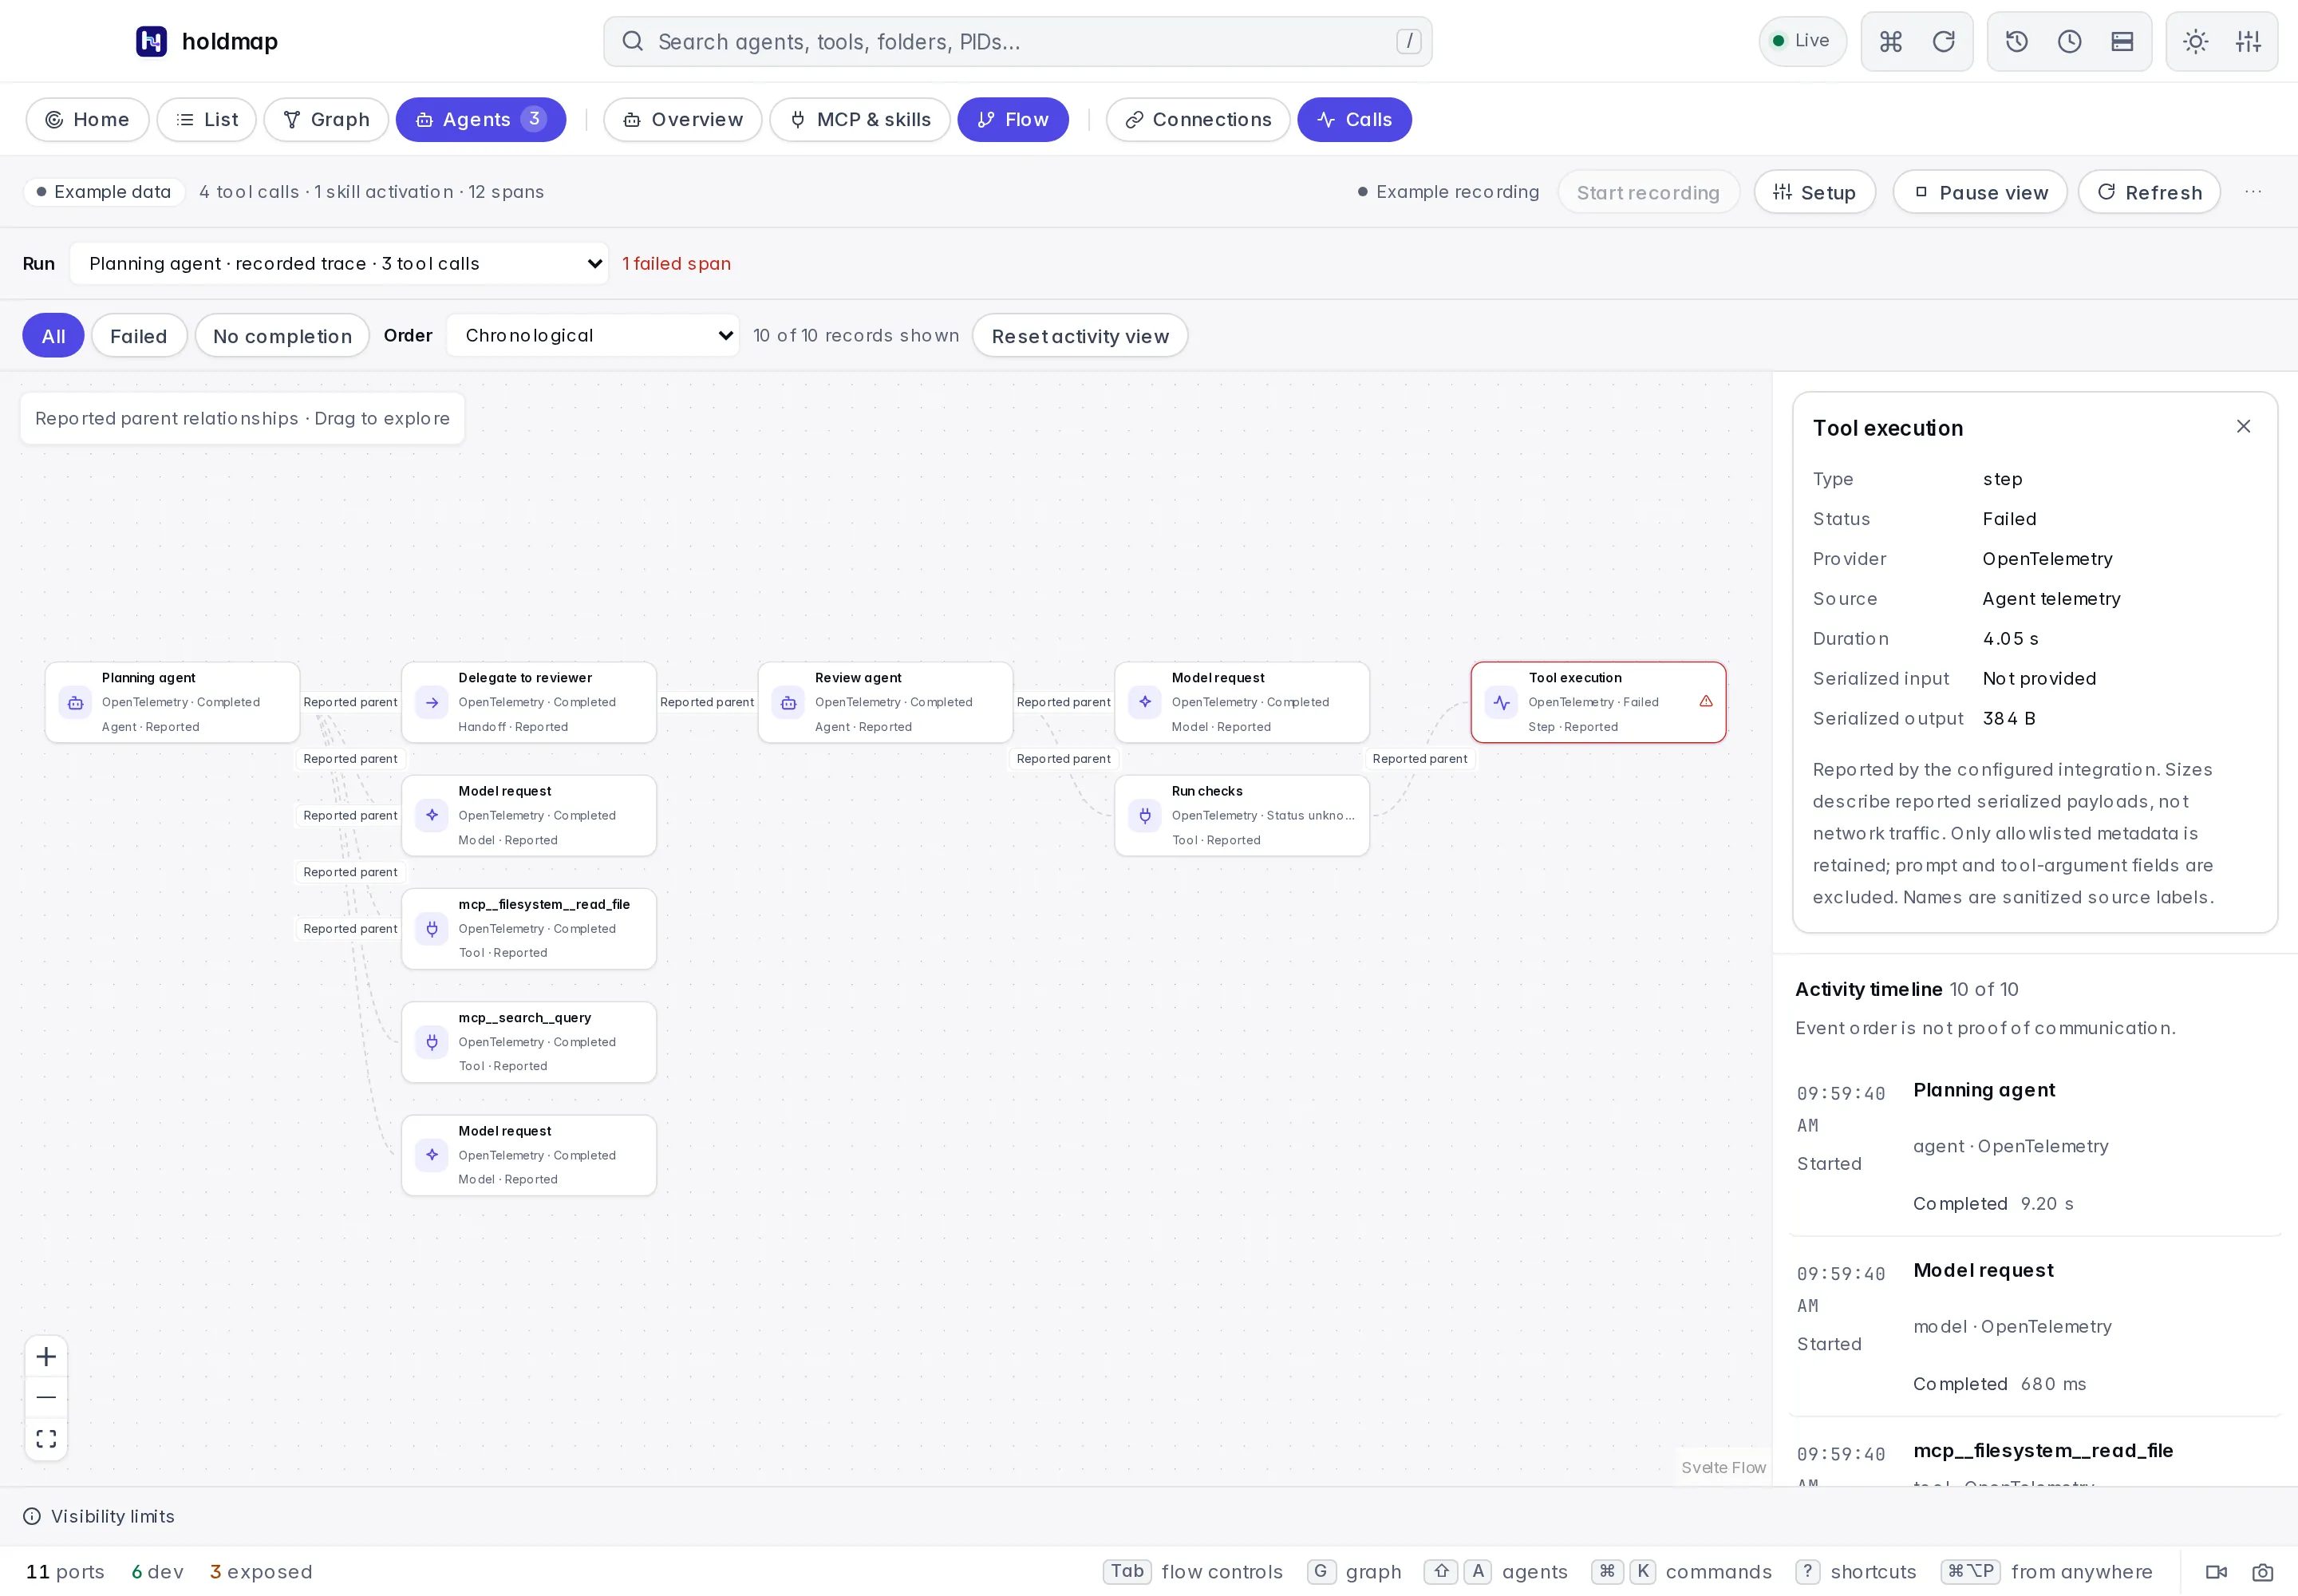Open the Overview tab
The width and height of the screenshot is (2298, 1596).
tap(683, 120)
